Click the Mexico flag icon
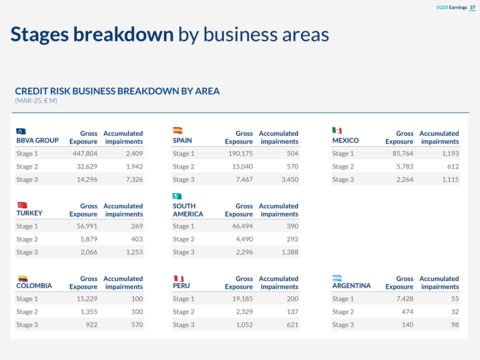480x360 pixels. [x=337, y=130]
